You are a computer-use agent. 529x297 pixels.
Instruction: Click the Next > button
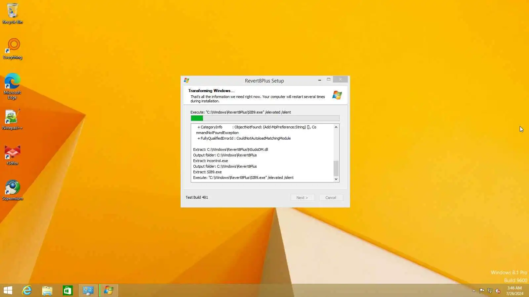(x=302, y=198)
